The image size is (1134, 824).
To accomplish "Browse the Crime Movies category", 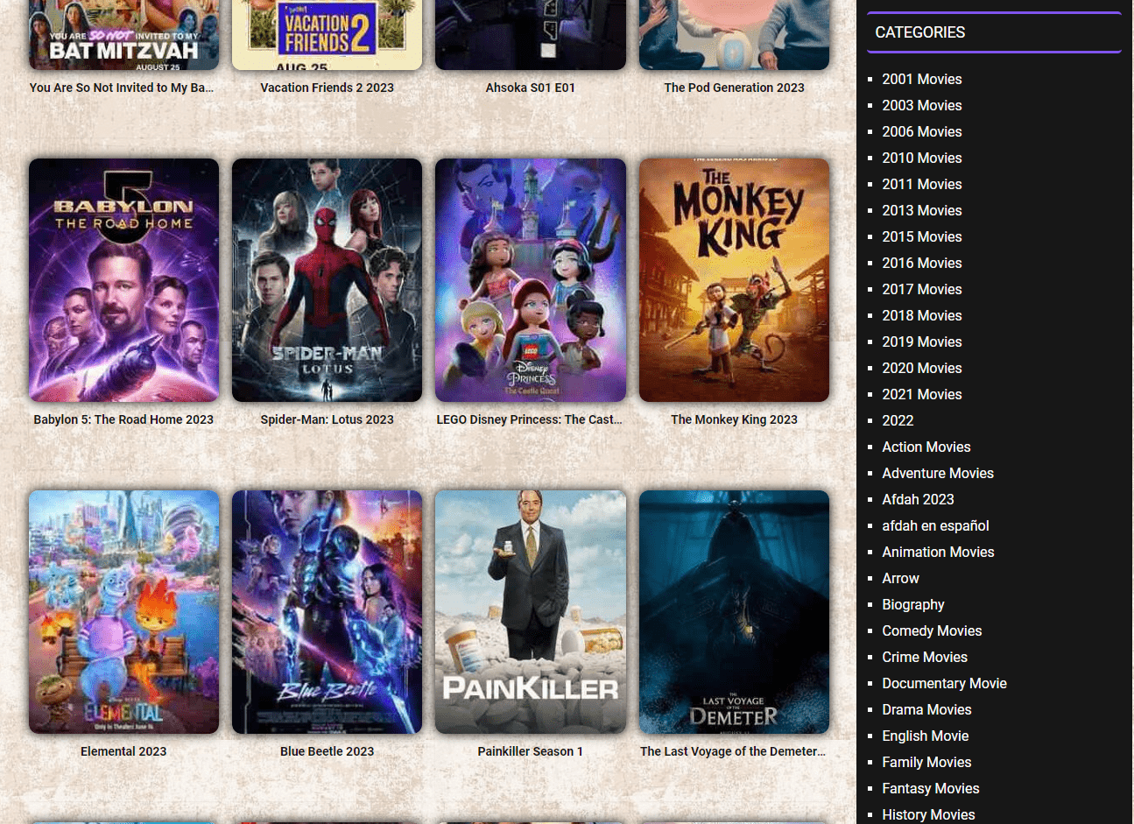I will pos(925,657).
